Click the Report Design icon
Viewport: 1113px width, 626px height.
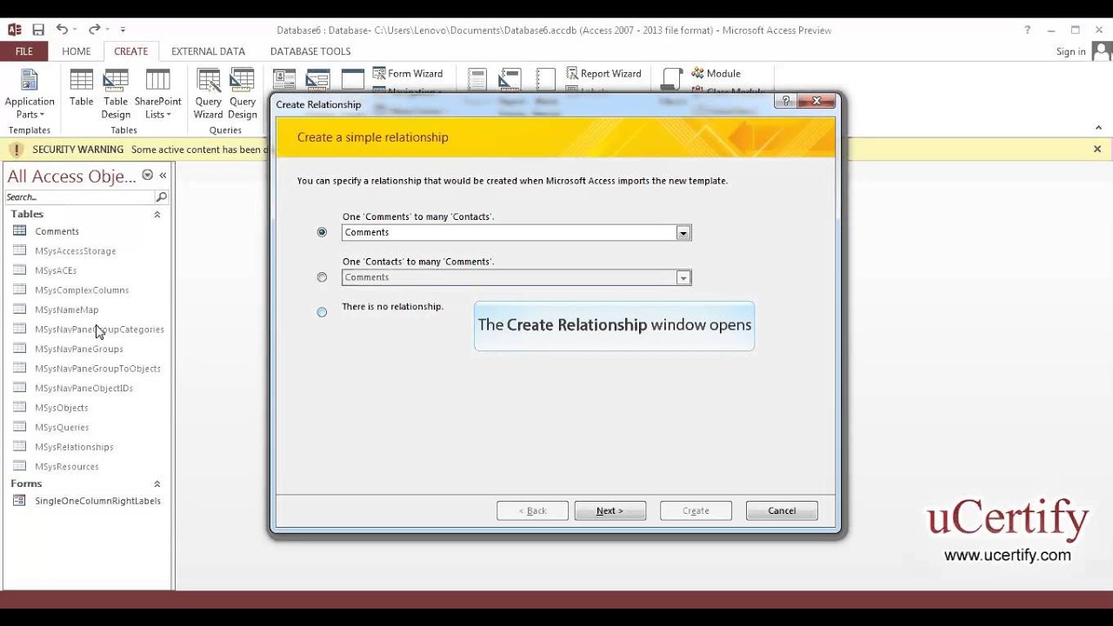coord(510,80)
